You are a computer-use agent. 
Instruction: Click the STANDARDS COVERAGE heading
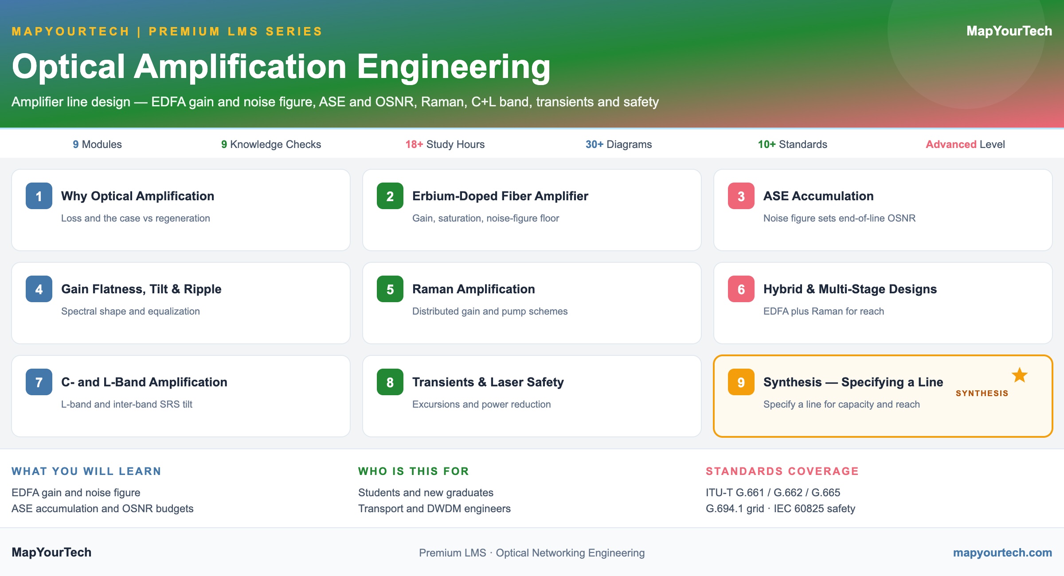coord(782,471)
